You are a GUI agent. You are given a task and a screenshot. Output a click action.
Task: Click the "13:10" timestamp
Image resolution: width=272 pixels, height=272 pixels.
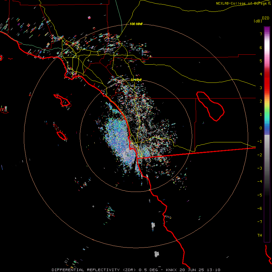(x=213, y=270)
